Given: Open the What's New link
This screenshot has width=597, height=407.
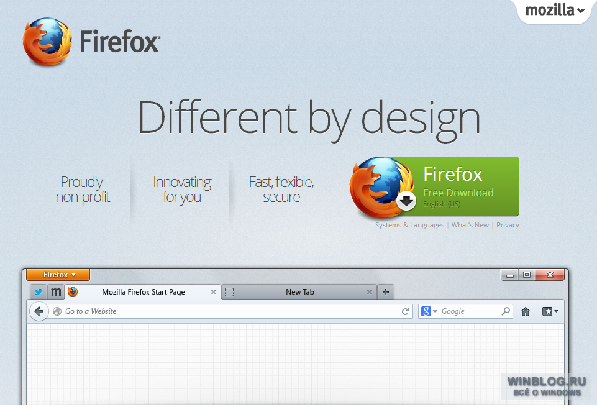Looking at the screenshot, I should pyautogui.click(x=470, y=225).
